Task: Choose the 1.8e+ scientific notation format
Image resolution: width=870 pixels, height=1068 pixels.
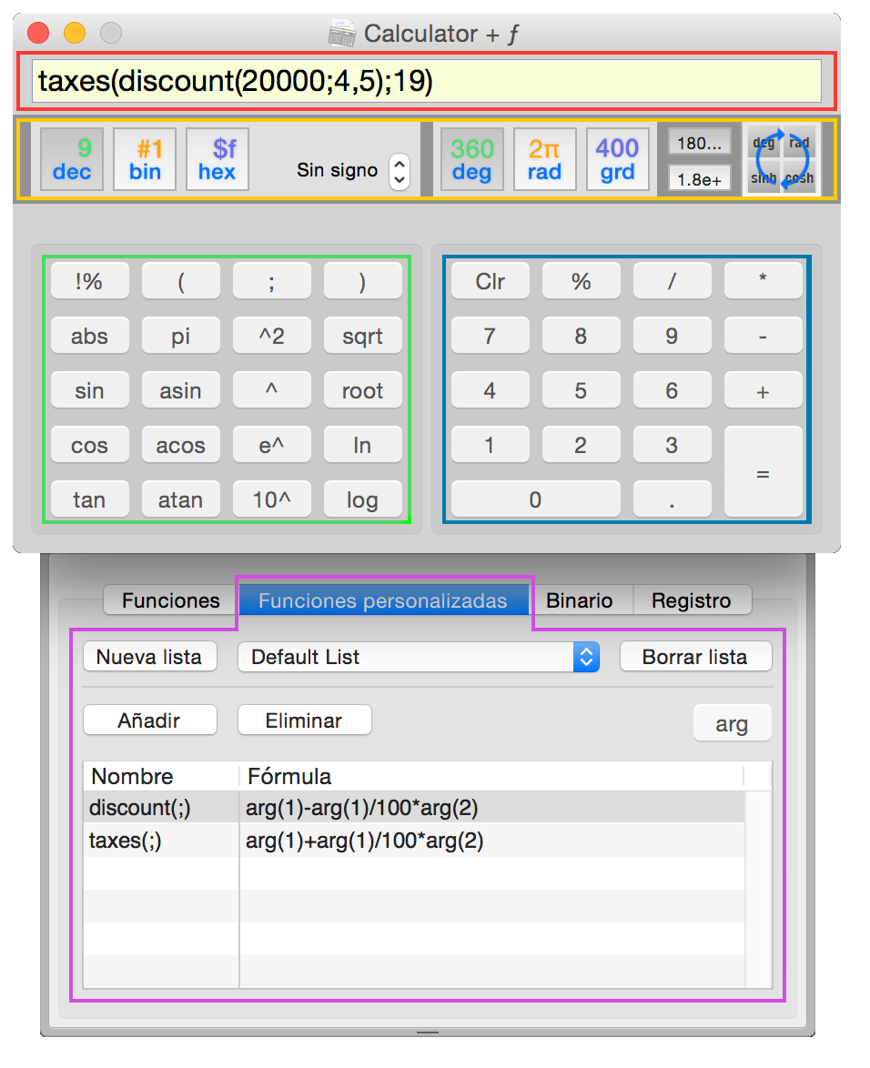Action: tap(700, 178)
